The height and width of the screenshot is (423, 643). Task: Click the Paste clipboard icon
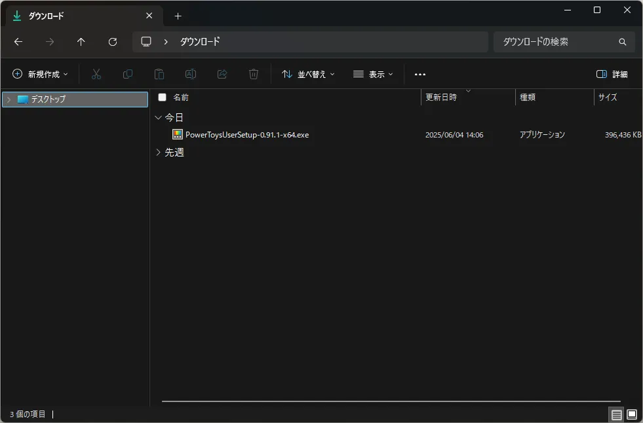point(159,74)
